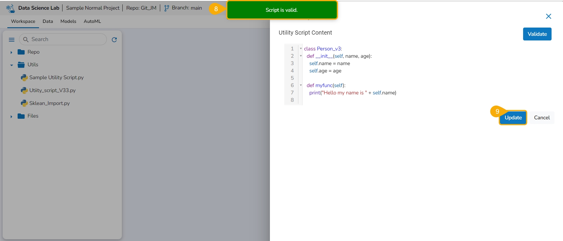Collapse the Utils folder arrow

[x=11, y=65]
